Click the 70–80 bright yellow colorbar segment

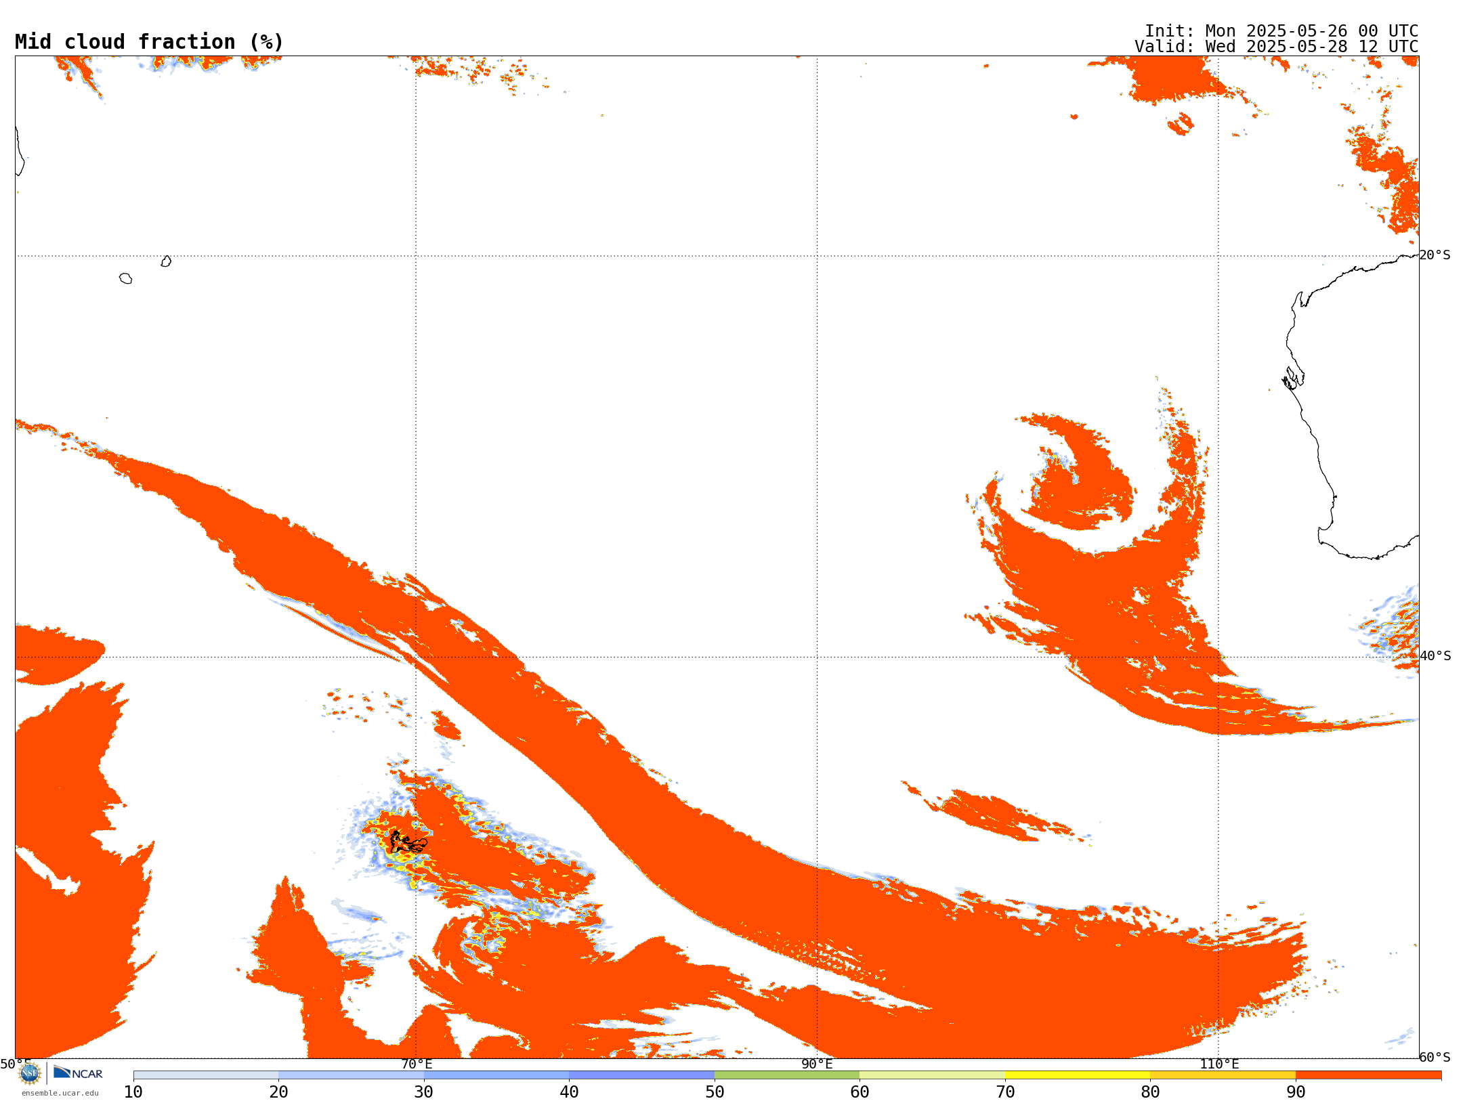pos(1078,1075)
